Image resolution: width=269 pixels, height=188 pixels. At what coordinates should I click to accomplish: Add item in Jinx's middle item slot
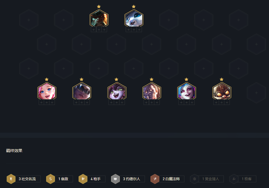(x=187, y=102)
